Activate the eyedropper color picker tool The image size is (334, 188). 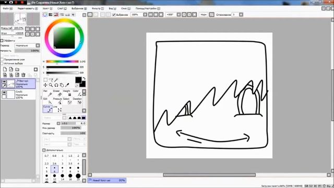(67, 85)
